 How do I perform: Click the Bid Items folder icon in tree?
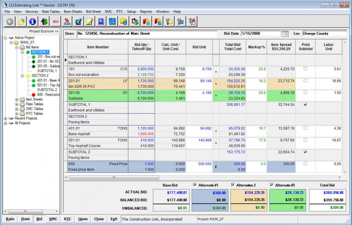coord(22,47)
